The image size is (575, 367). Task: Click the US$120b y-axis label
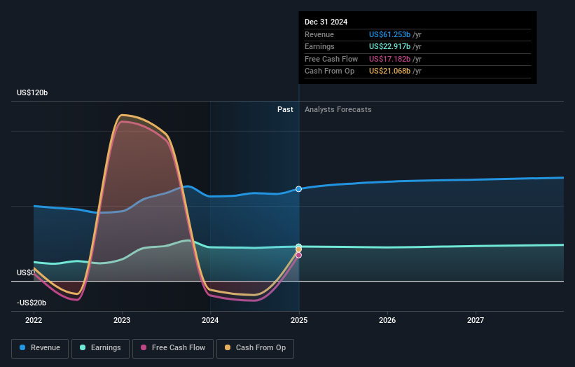coord(32,92)
